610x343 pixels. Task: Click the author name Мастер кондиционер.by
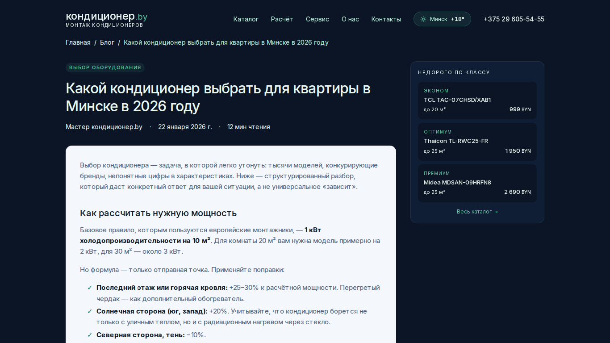[x=104, y=127]
